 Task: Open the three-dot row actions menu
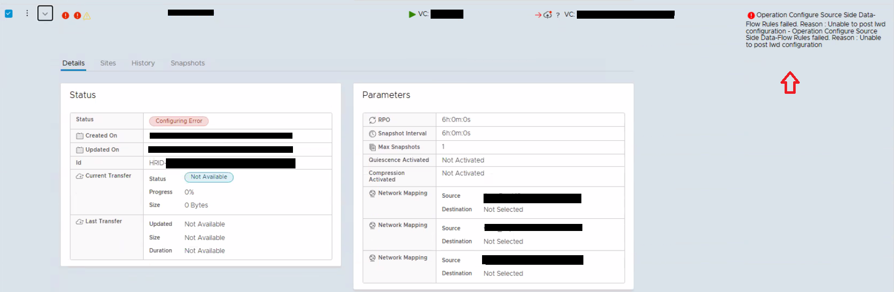tap(27, 14)
